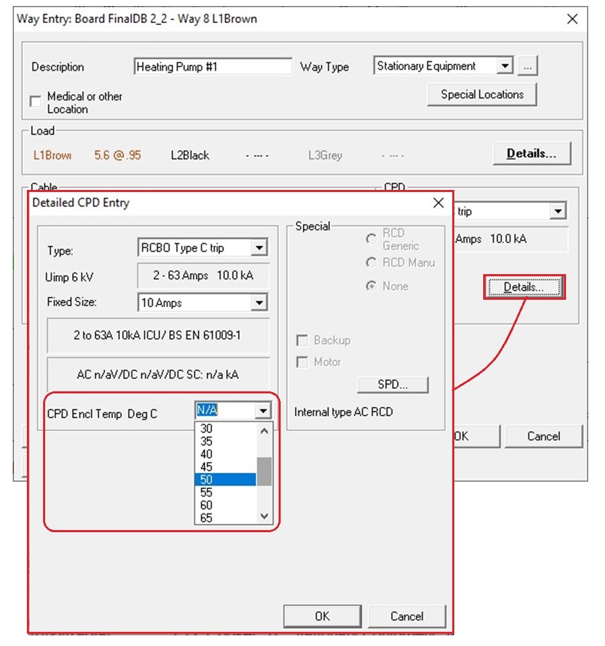Click Cancel in the Way Entry window

(x=544, y=437)
